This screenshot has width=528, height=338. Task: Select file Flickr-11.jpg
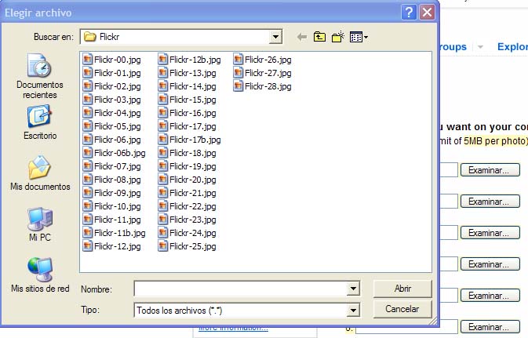[x=111, y=220]
